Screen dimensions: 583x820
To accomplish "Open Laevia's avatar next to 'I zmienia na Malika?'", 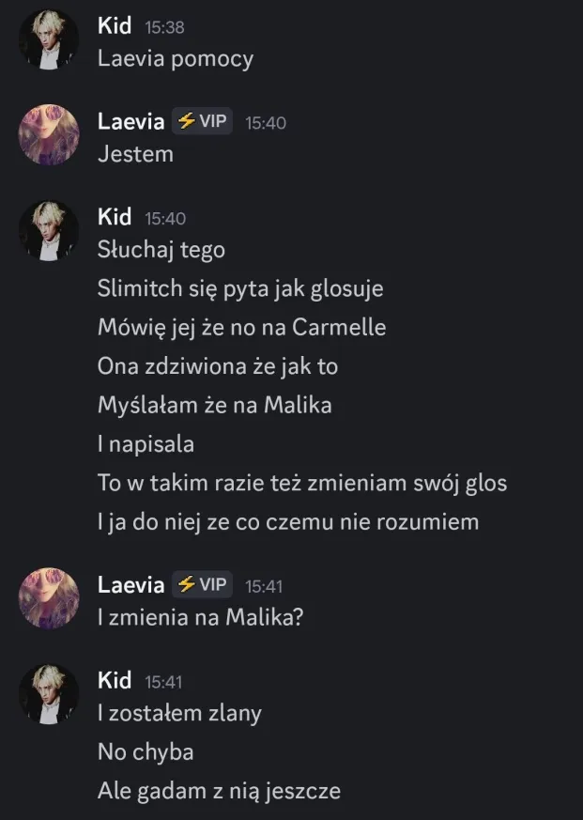I will (49, 598).
